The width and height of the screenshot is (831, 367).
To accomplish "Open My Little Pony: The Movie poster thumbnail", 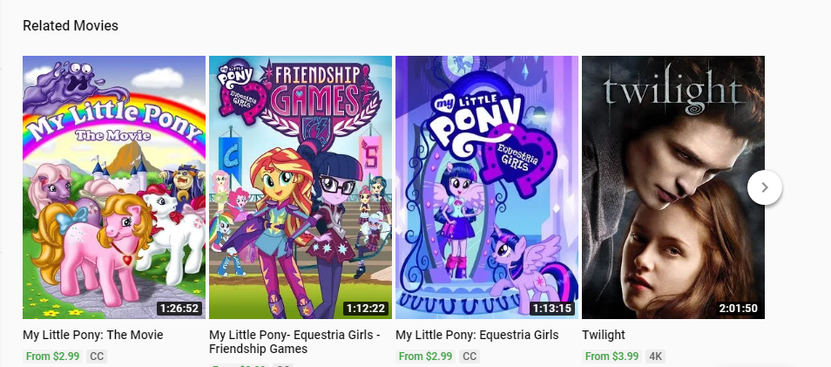I will (x=114, y=187).
